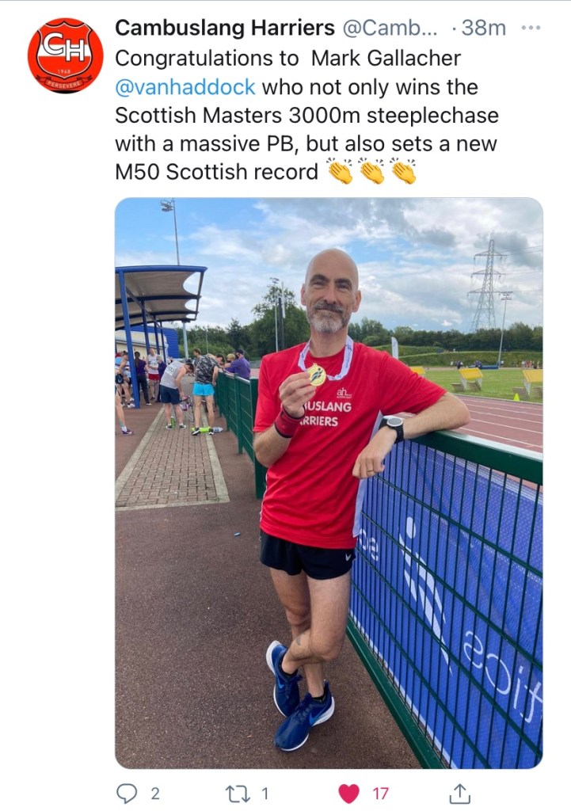The image size is (571, 811).
Task: Expand the runner photo attachment
Action: tap(329, 483)
